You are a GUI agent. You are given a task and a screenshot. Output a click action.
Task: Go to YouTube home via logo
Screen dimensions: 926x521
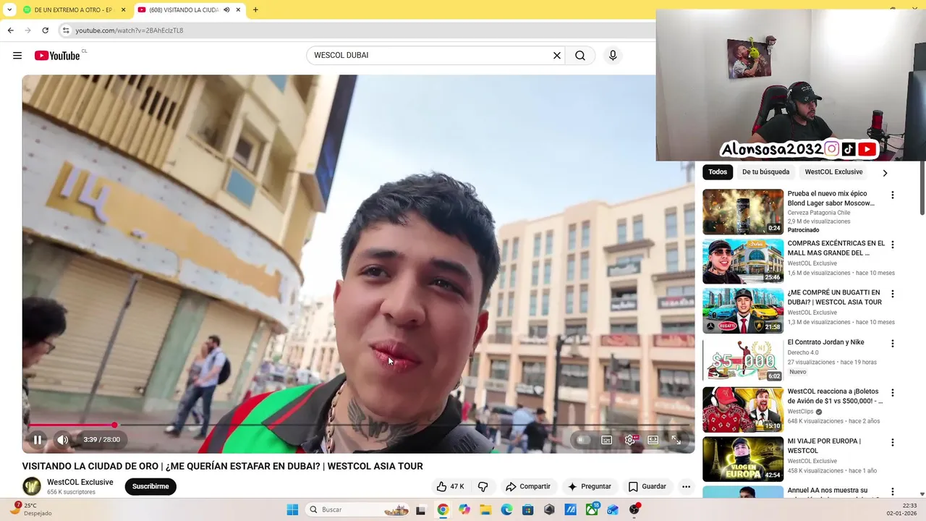[x=57, y=56]
